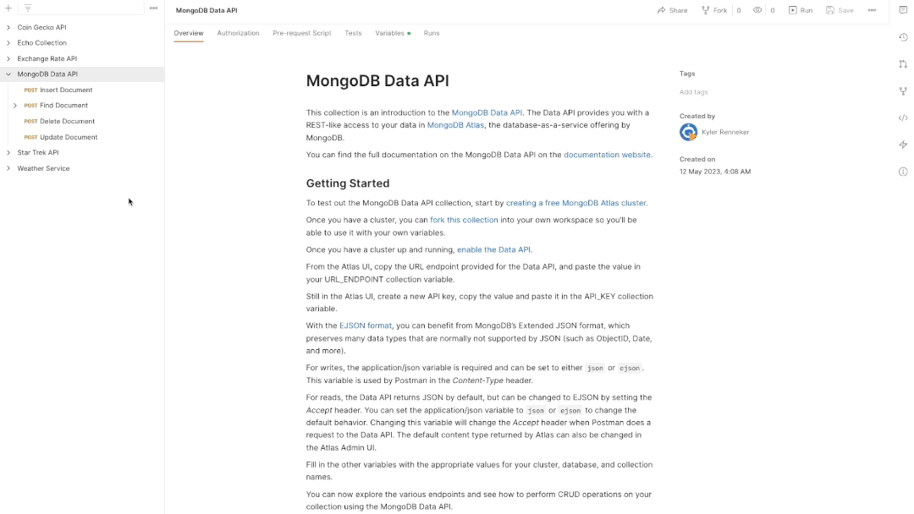Select Coin Gecko API collection name
Image resolution: width=914 pixels, height=514 pixels.
point(41,27)
